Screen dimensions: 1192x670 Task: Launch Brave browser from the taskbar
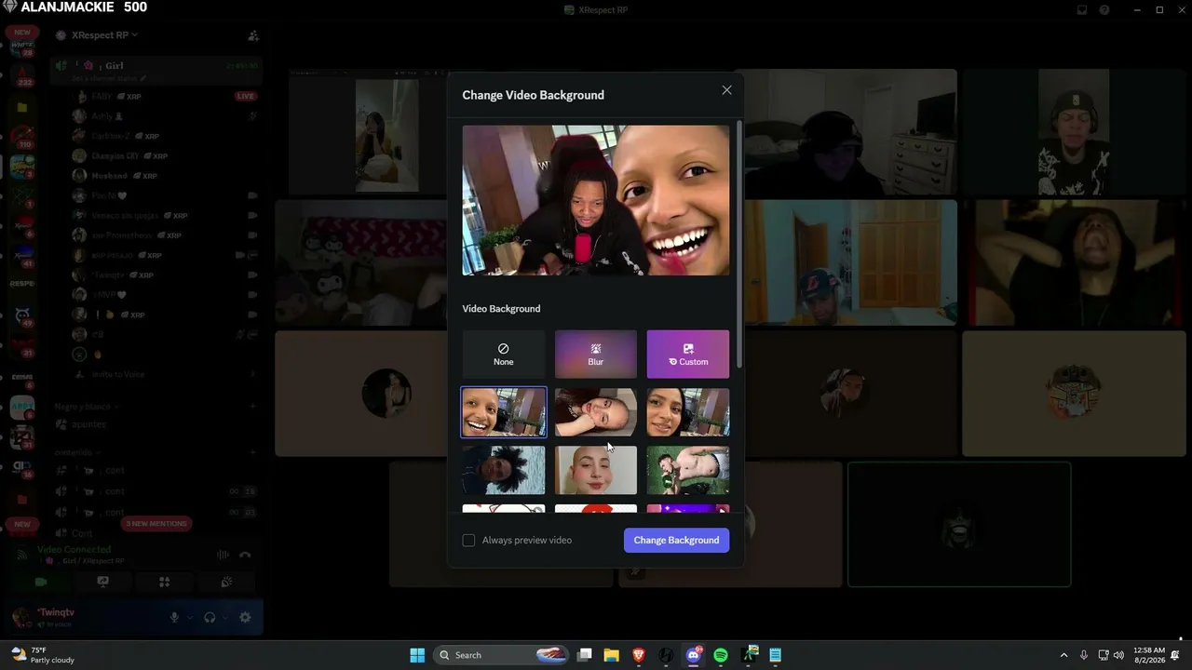(x=639, y=655)
